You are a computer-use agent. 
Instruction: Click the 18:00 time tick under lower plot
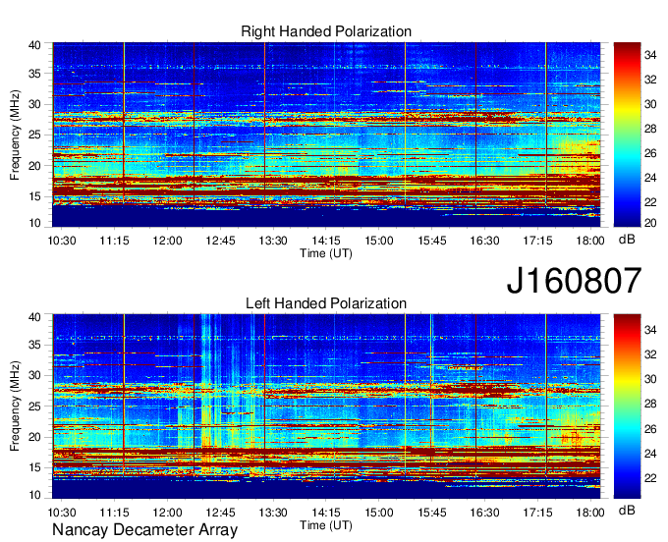coord(590,513)
